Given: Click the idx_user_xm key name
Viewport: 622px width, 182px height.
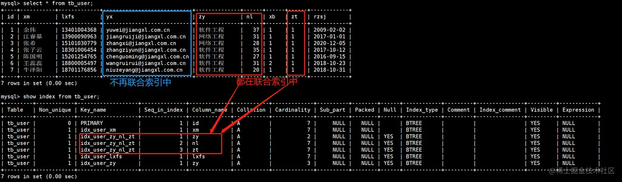Looking at the screenshot, I should click(98, 130).
